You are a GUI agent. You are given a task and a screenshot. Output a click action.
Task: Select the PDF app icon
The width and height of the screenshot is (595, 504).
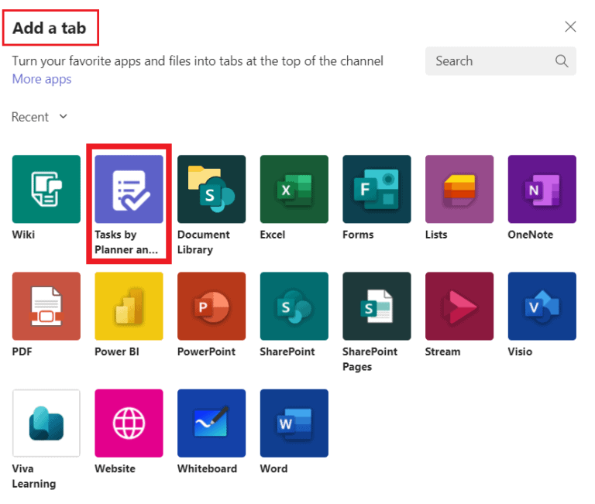(x=46, y=306)
